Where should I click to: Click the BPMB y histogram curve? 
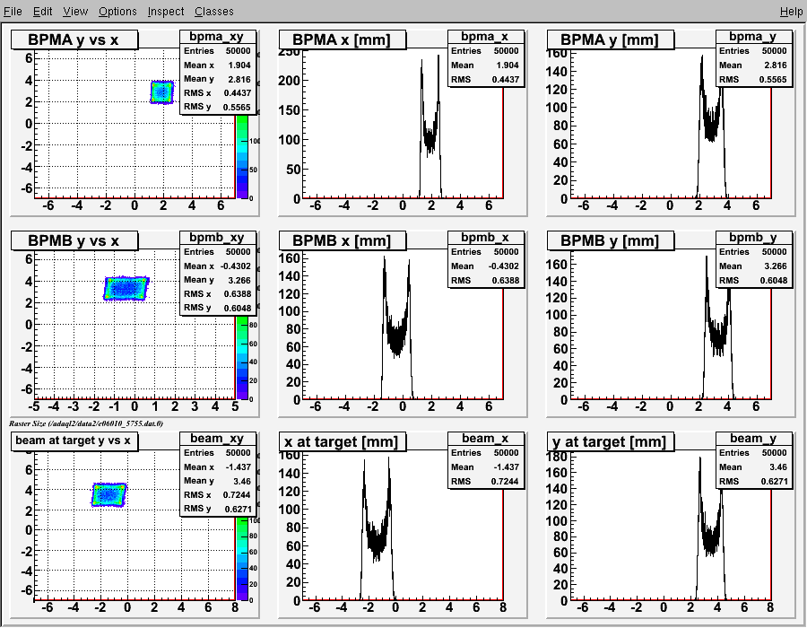[x=717, y=335]
